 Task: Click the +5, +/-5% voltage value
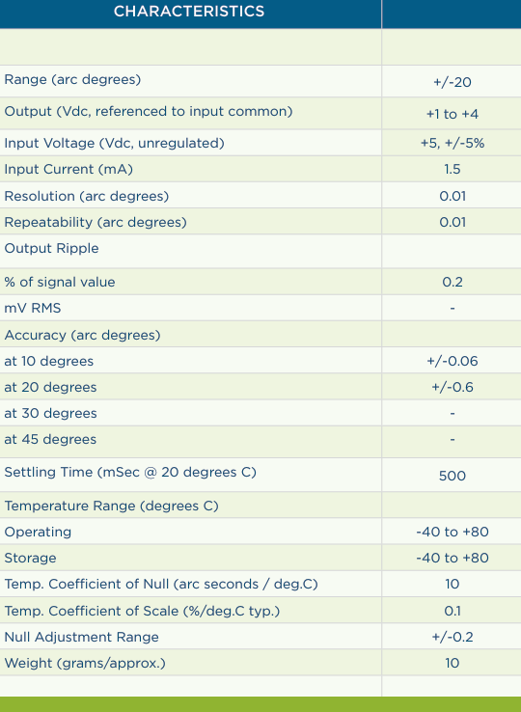coord(452,143)
